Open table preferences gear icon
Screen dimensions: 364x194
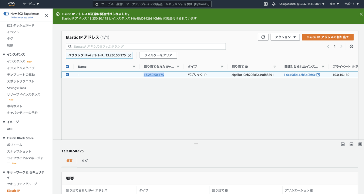coord(351,46)
